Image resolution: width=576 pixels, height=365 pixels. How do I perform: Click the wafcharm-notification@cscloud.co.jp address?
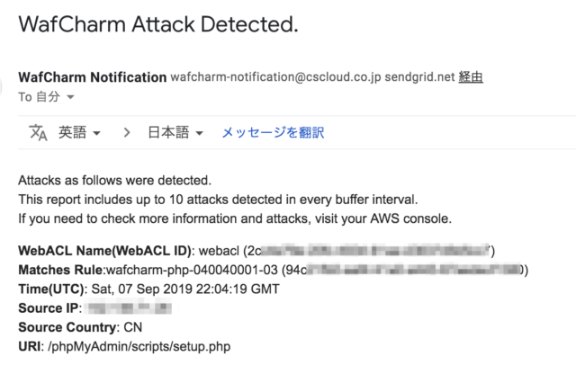coord(275,77)
